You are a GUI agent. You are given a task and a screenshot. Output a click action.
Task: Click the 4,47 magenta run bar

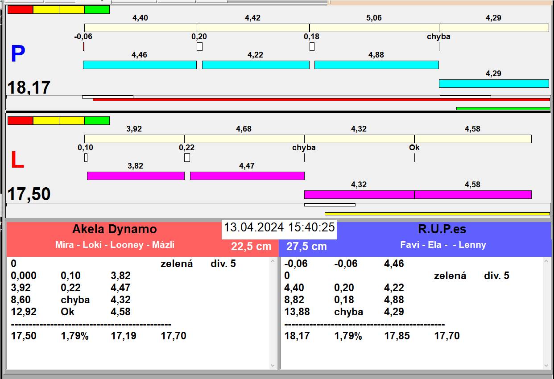tap(247, 176)
